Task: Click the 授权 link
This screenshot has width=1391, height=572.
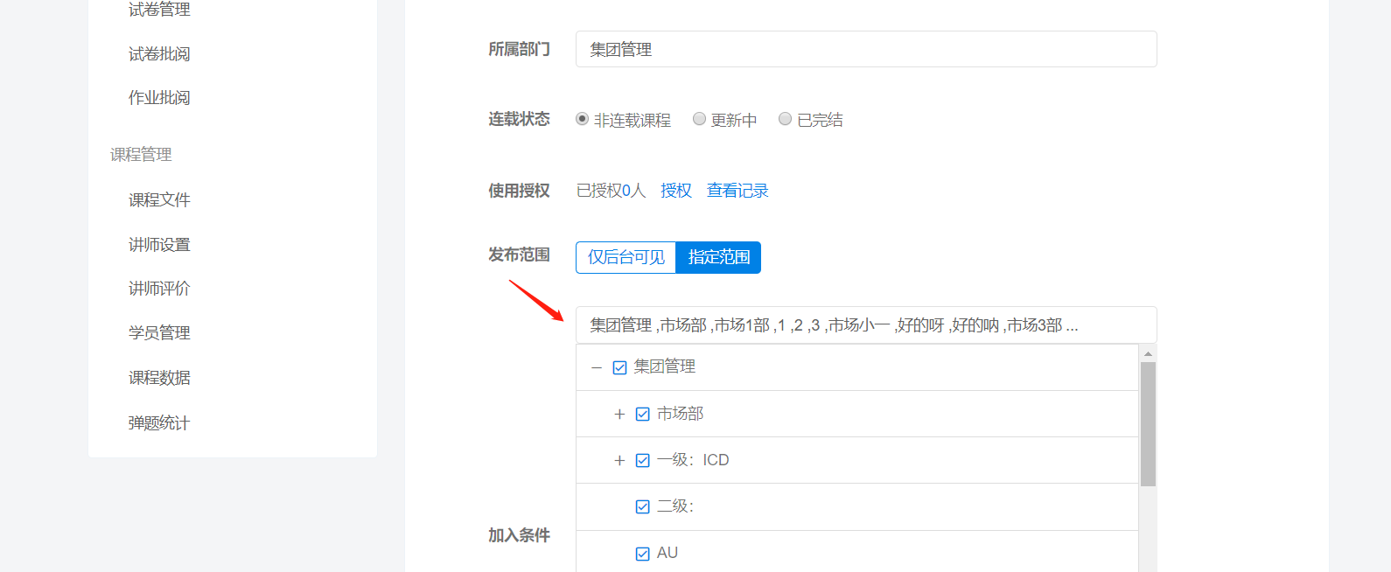Action: (x=675, y=191)
